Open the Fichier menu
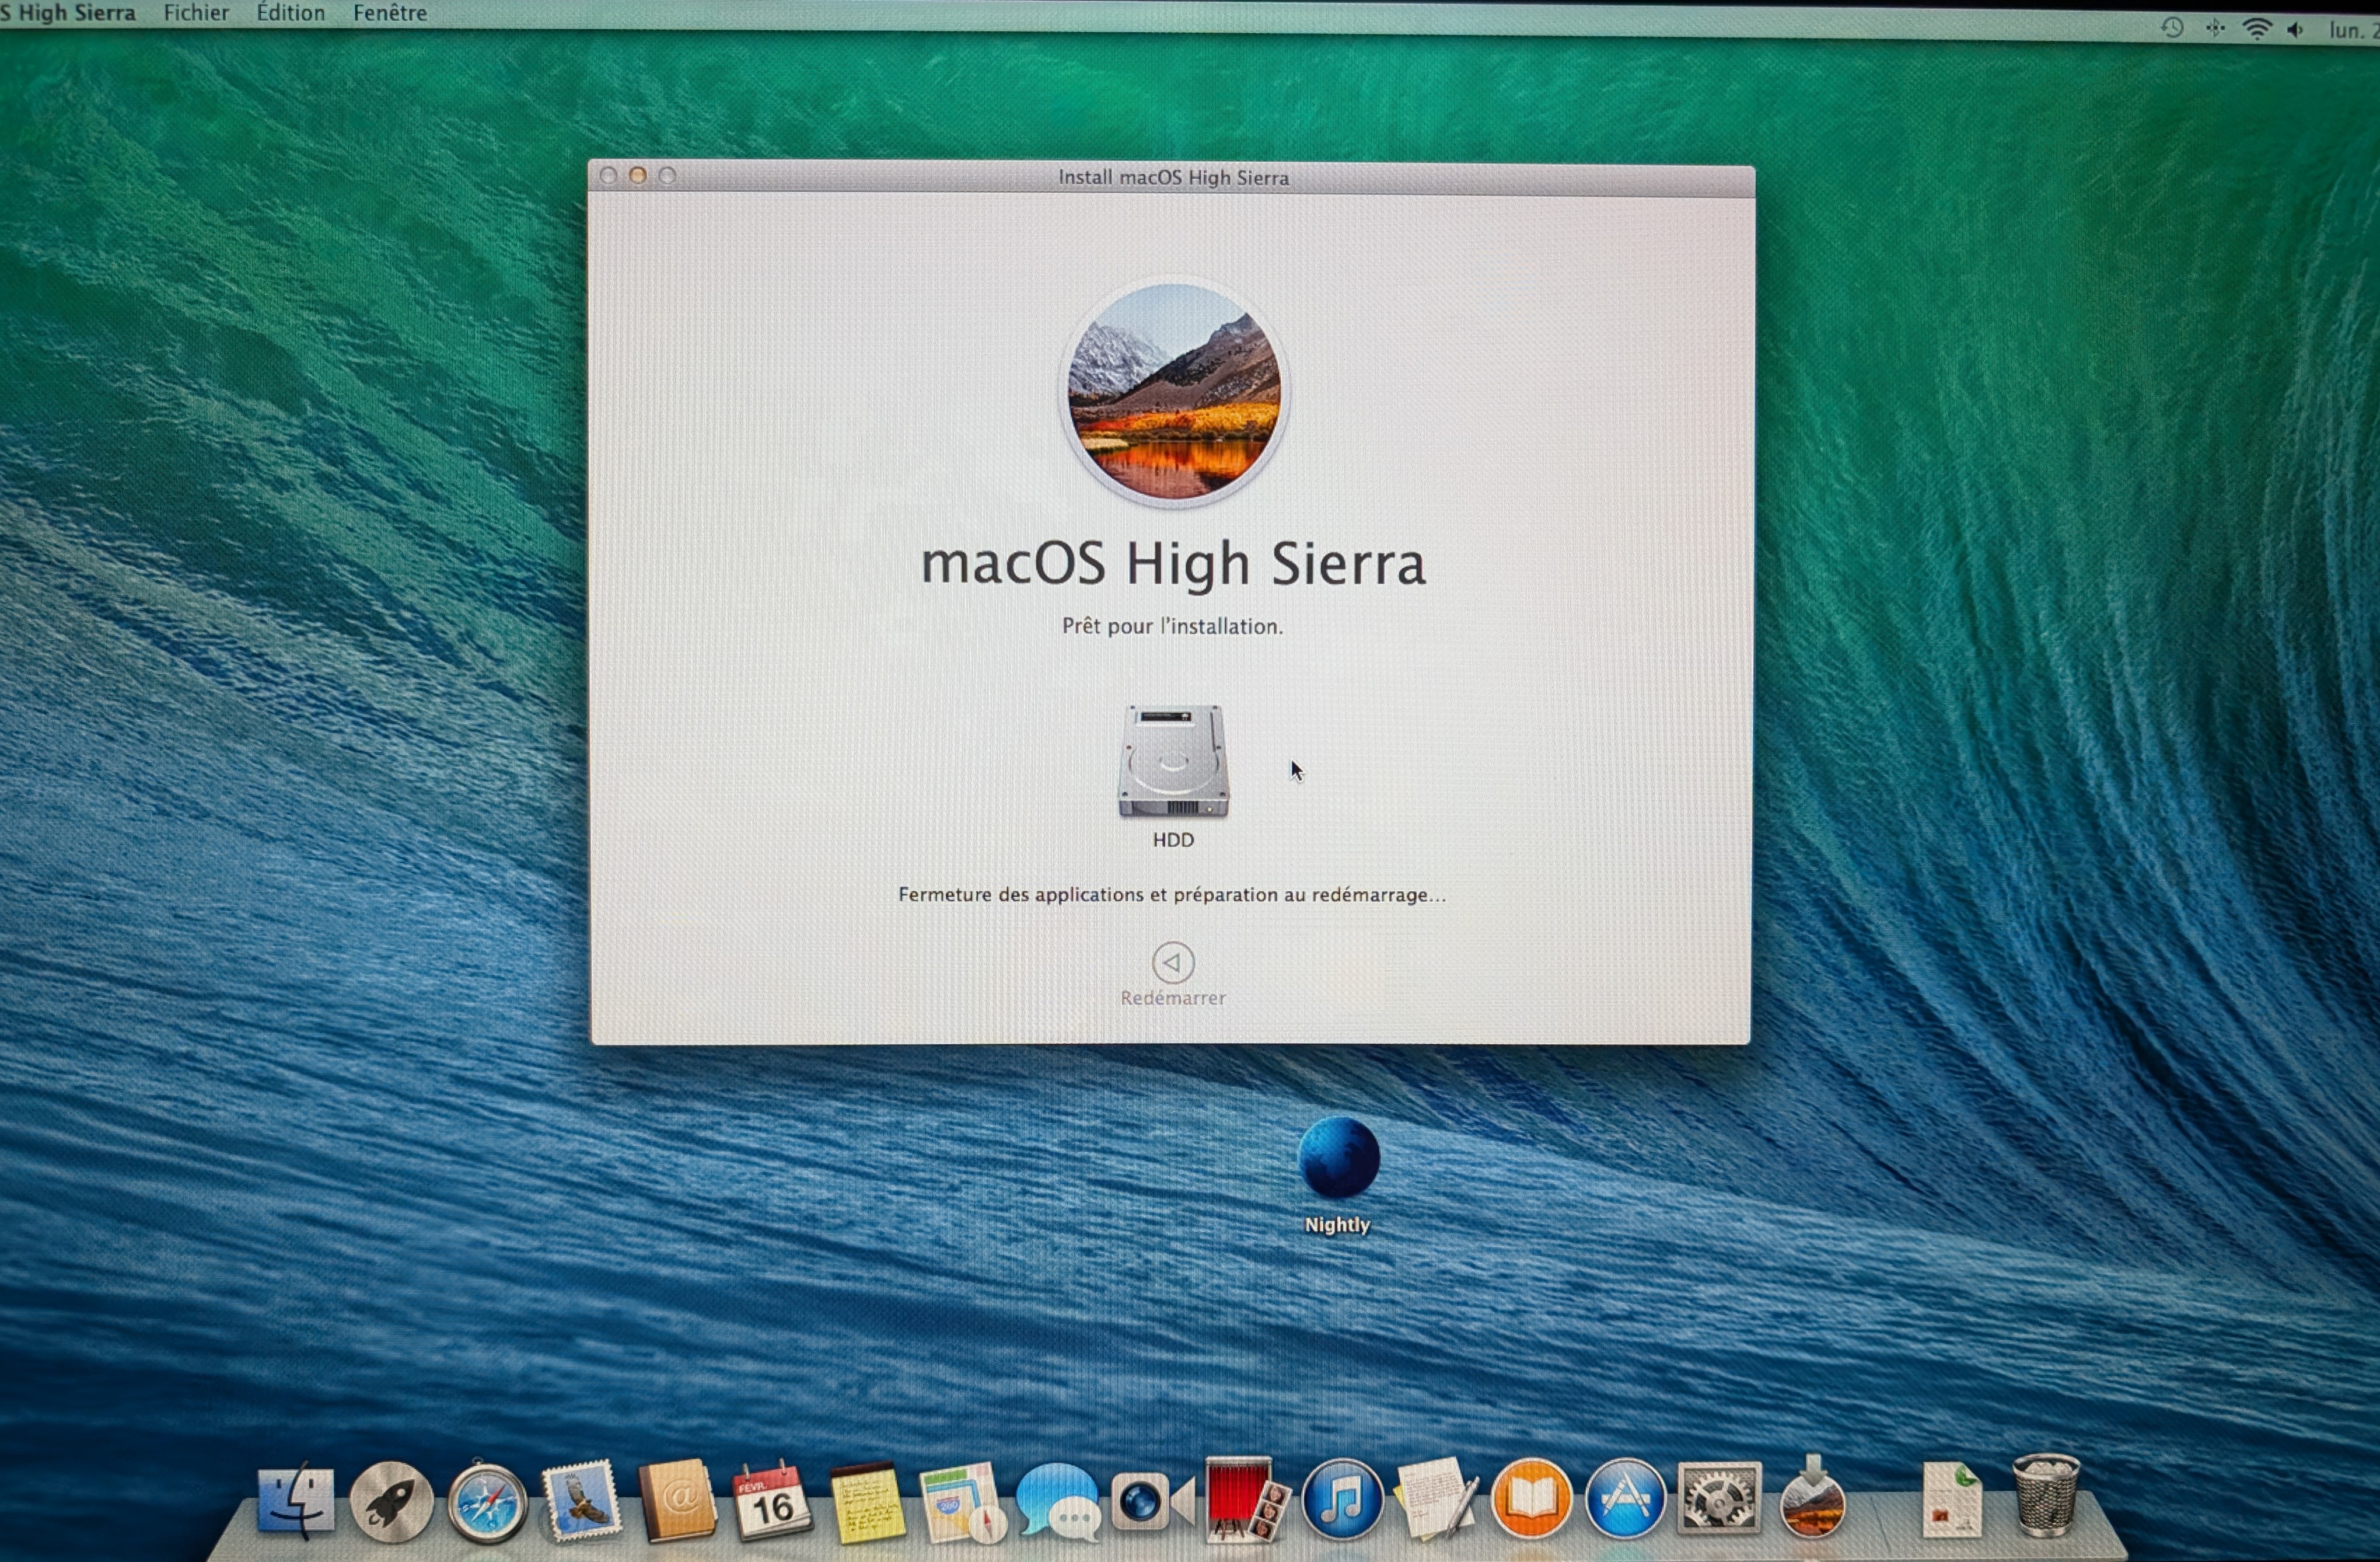 coord(196,13)
